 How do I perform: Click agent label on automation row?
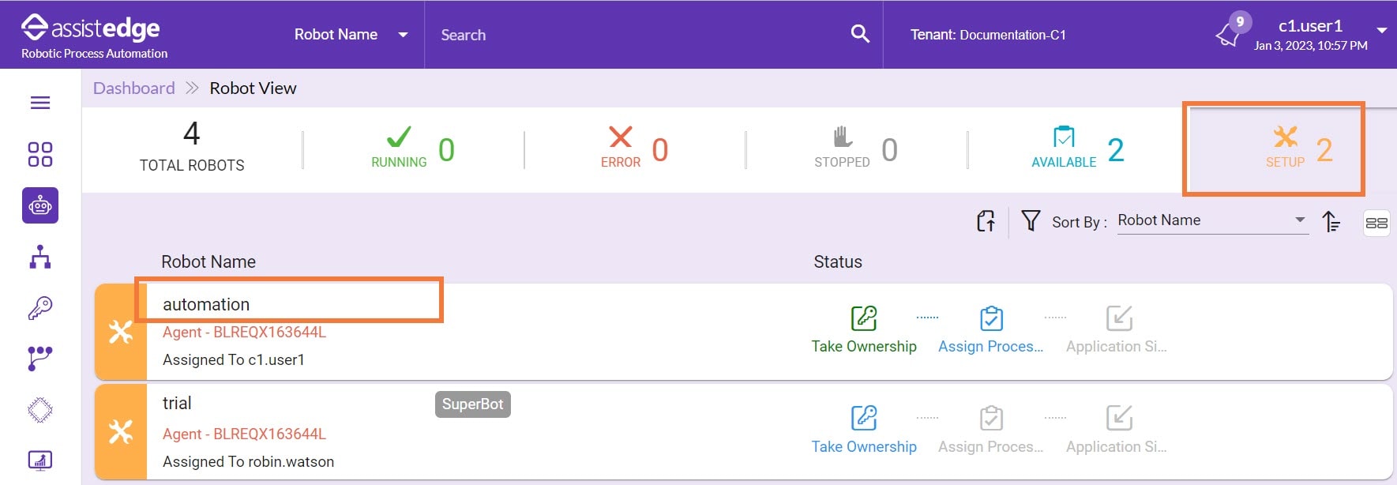(x=244, y=333)
